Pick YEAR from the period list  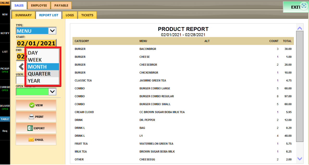pos(34,81)
